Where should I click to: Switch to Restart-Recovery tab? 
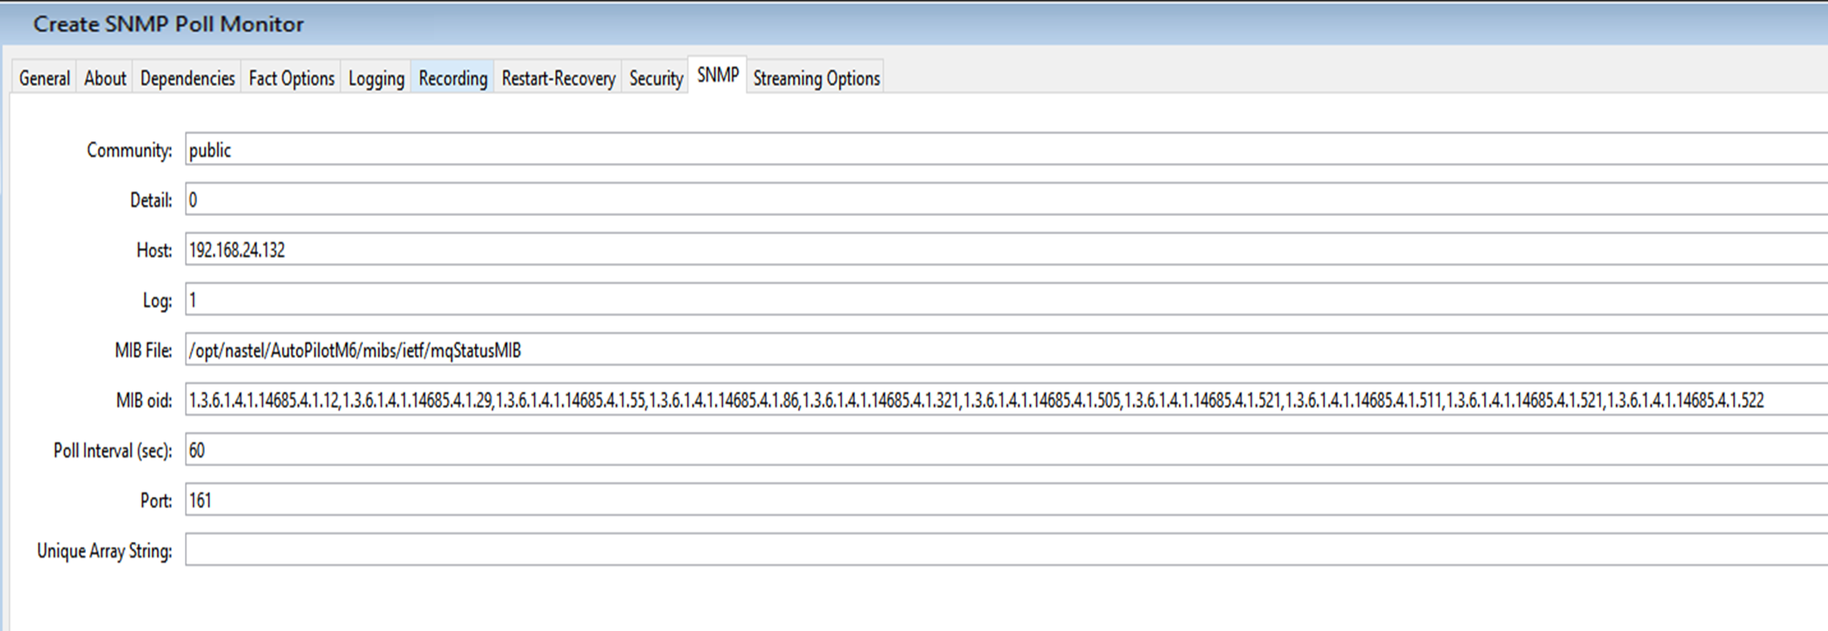tap(558, 78)
